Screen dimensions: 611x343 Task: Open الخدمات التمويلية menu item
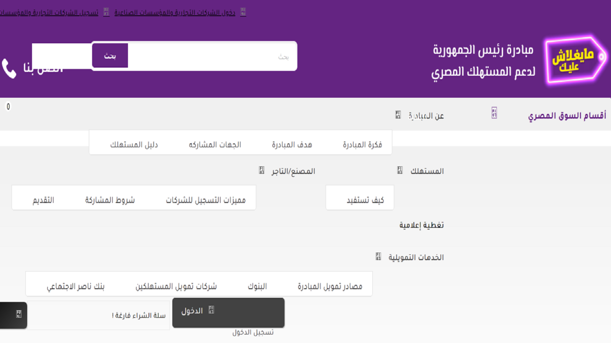[415, 258]
